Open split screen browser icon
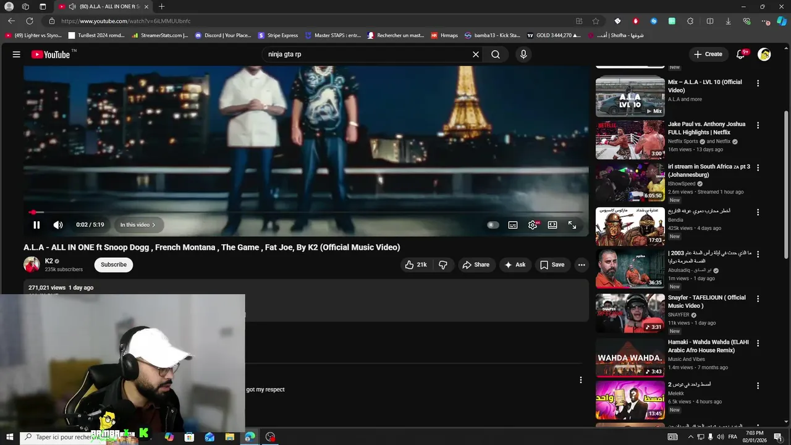This screenshot has width=791, height=445. (x=710, y=21)
